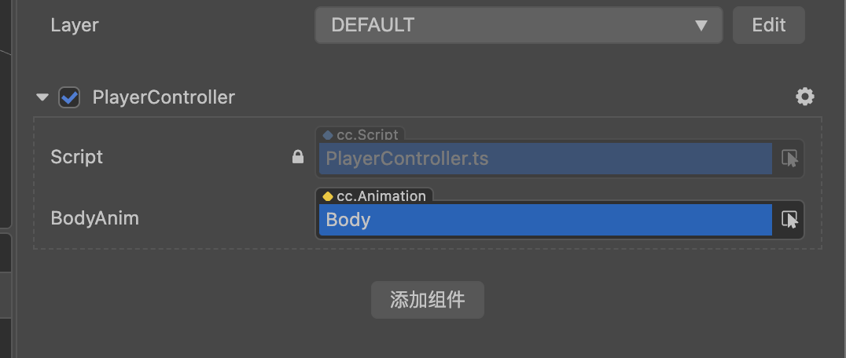Click yellow diamond icon on cc.Animation tag
The height and width of the screenshot is (358, 846).
(x=328, y=196)
